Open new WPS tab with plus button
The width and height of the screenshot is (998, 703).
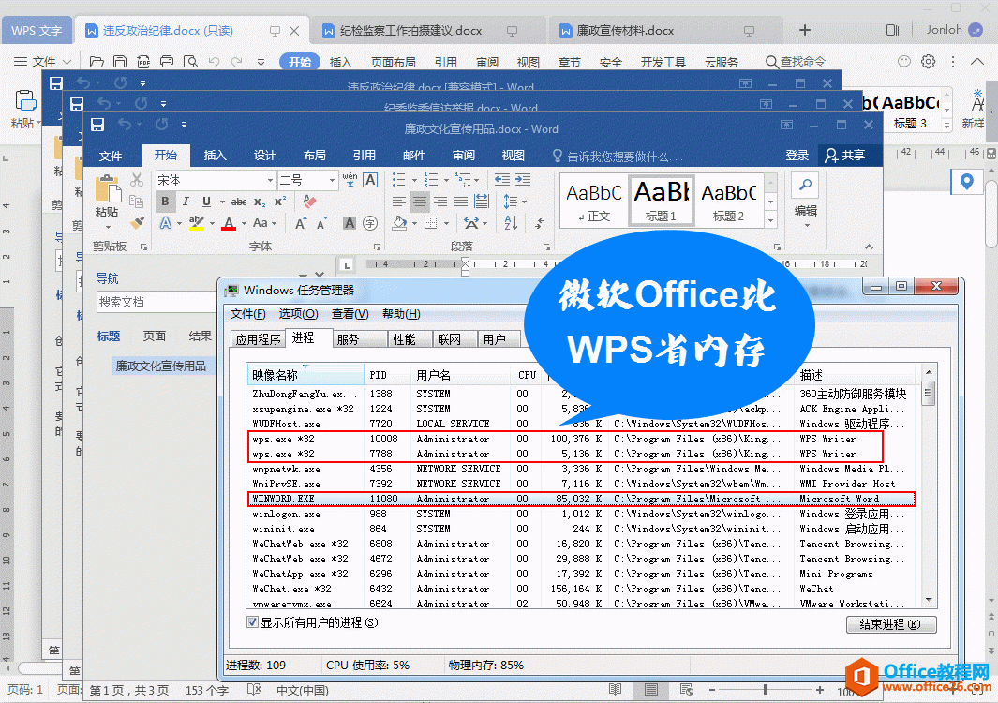(805, 30)
